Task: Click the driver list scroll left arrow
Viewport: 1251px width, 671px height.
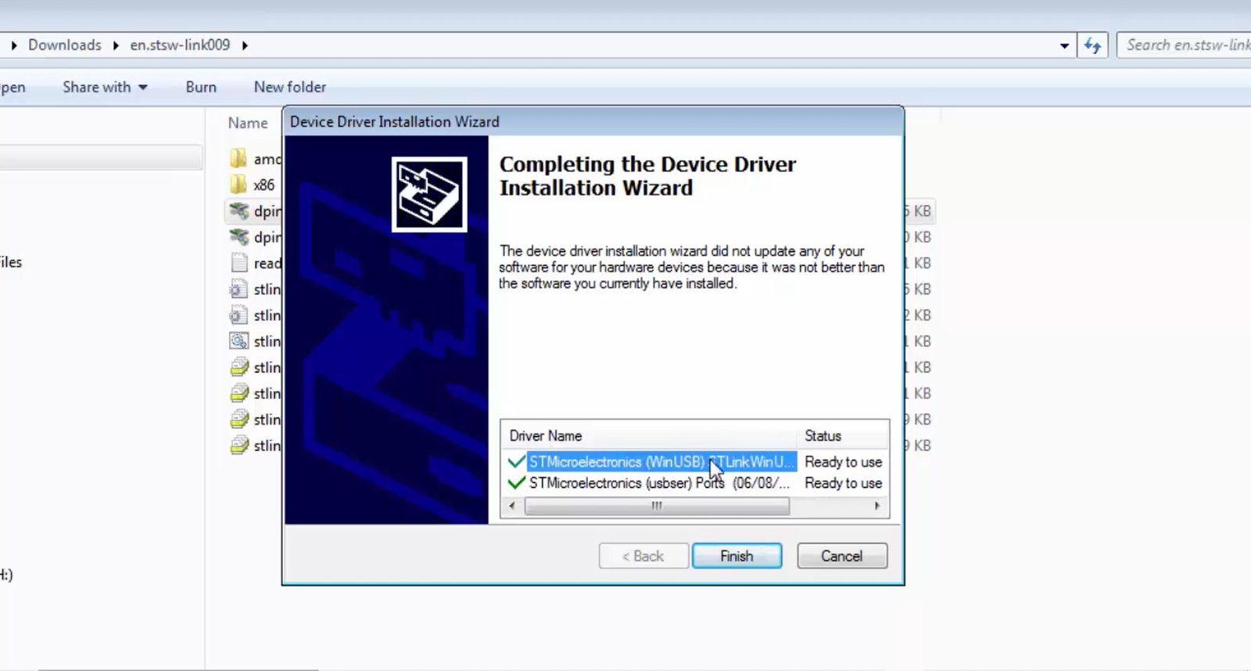Action: pyautogui.click(x=512, y=506)
